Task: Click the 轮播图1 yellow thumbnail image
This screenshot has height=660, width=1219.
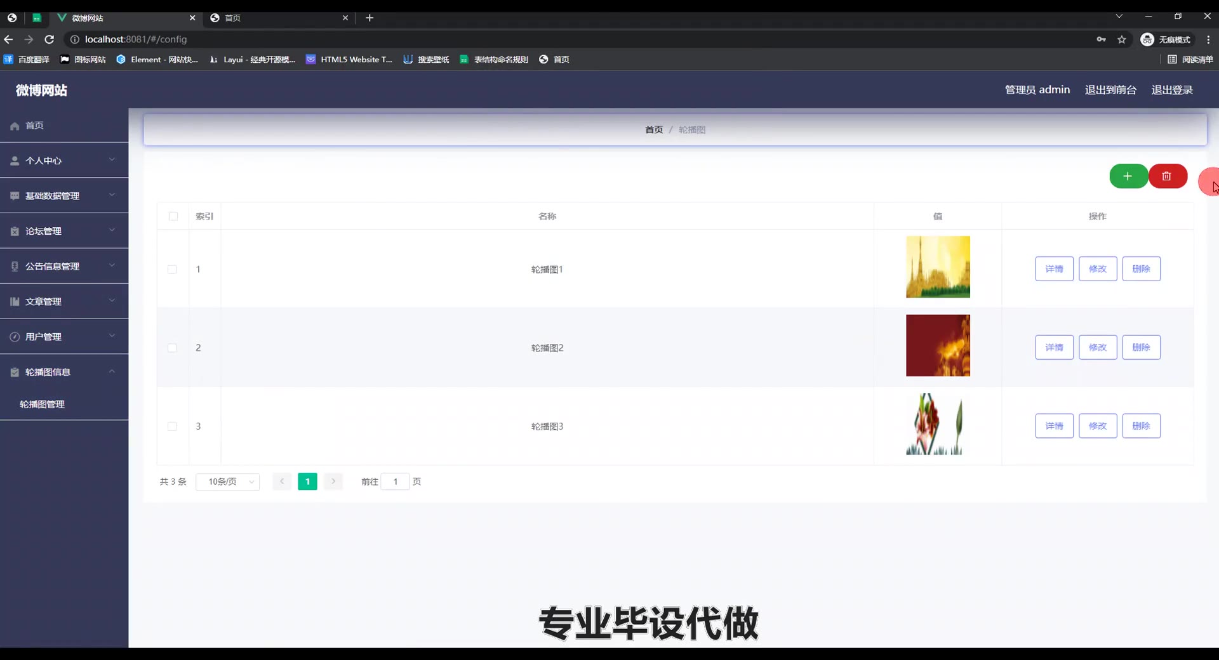Action: click(938, 267)
